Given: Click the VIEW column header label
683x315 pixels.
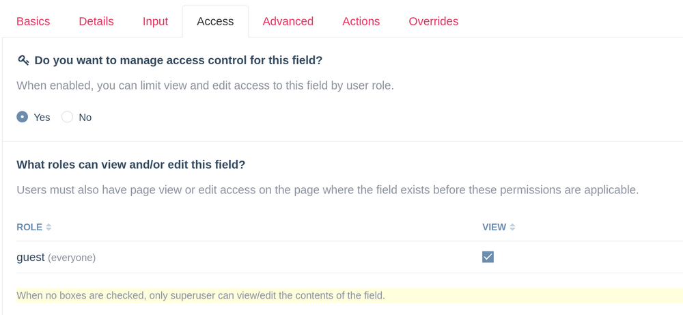Looking at the screenshot, I should tap(494, 227).
